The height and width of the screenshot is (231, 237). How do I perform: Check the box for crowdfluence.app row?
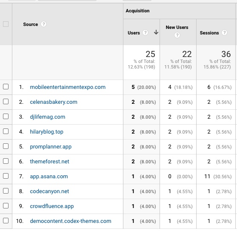6,206
